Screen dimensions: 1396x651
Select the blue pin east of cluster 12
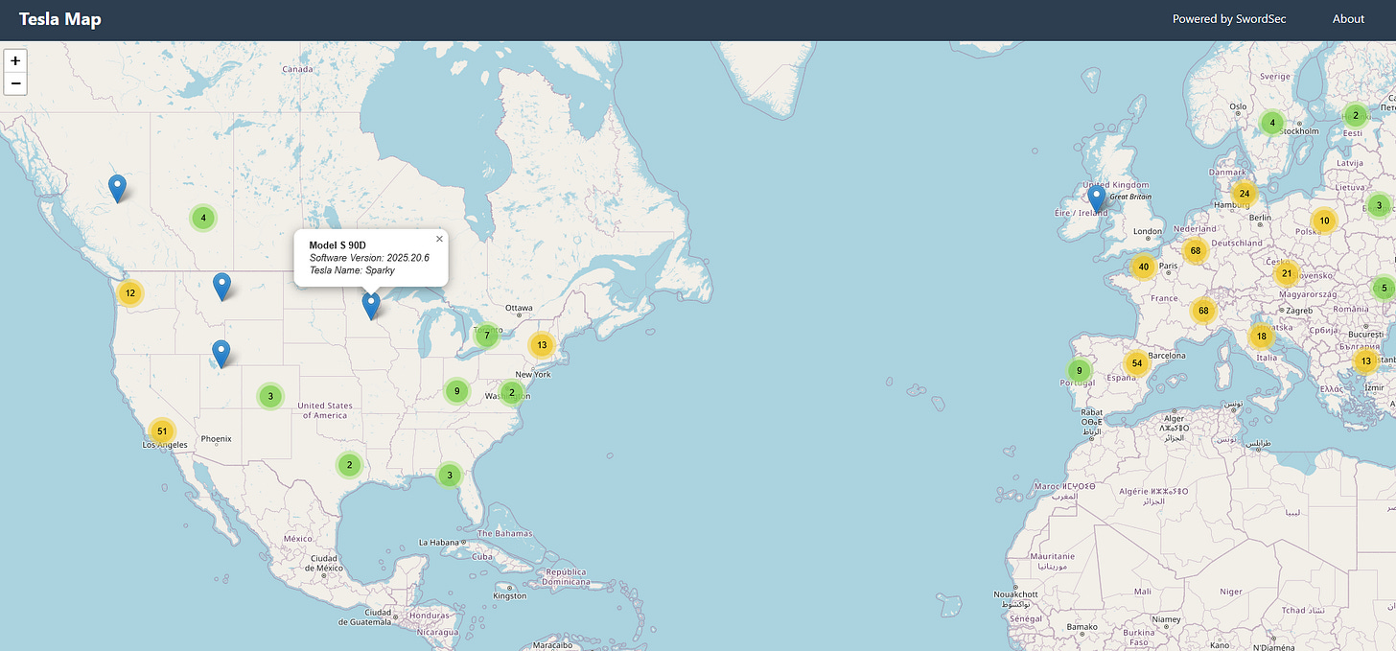click(221, 287)
